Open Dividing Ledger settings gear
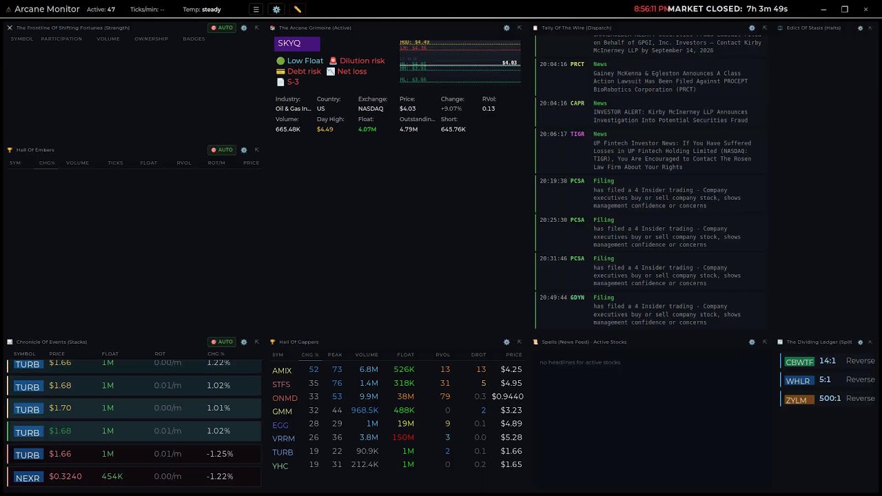 pos(860,342)
